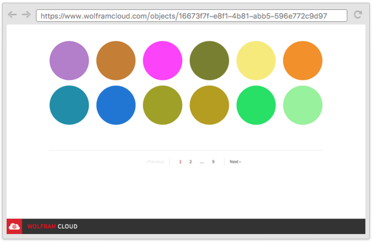Select the purple color circle
The width and height of the screenshot is (372, 242).
pyautogui.click(x=69, y=61)
